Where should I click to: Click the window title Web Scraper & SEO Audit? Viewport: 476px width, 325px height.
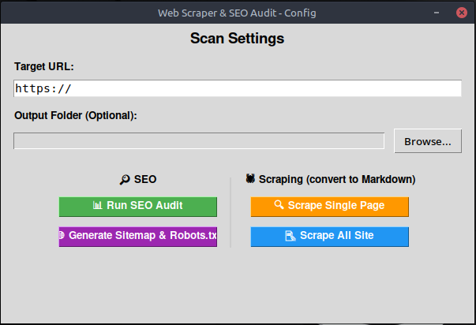(x=237, y=13)
